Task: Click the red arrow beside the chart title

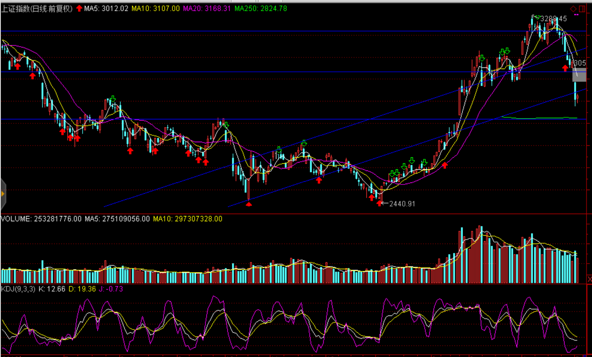Action: click(79, 8)
